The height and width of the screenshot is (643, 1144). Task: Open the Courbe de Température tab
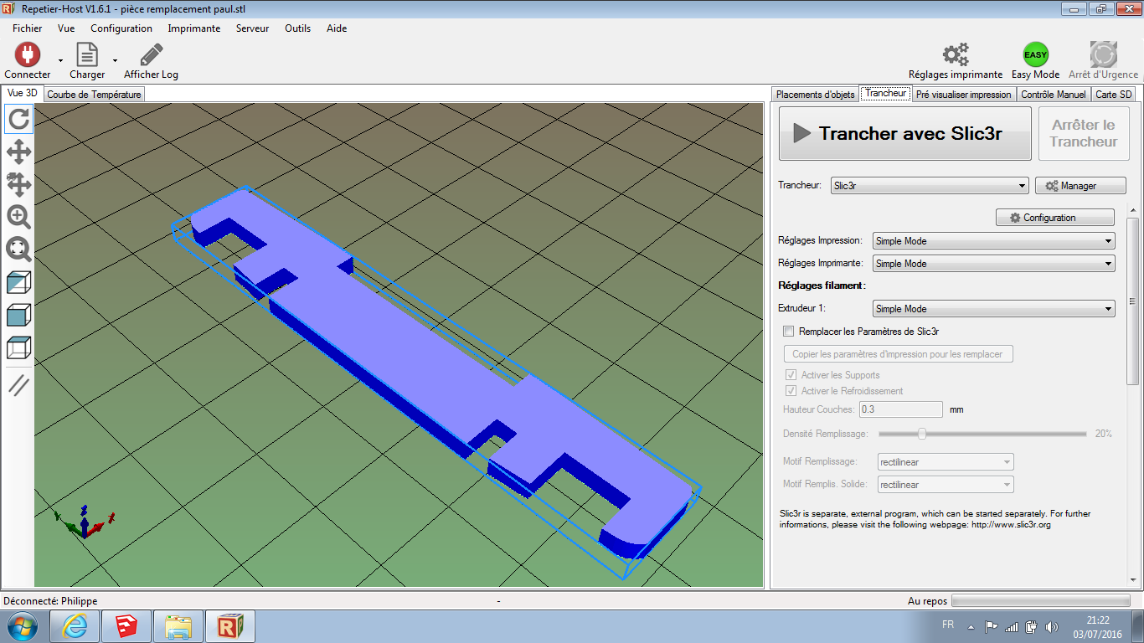pos(94,95)
